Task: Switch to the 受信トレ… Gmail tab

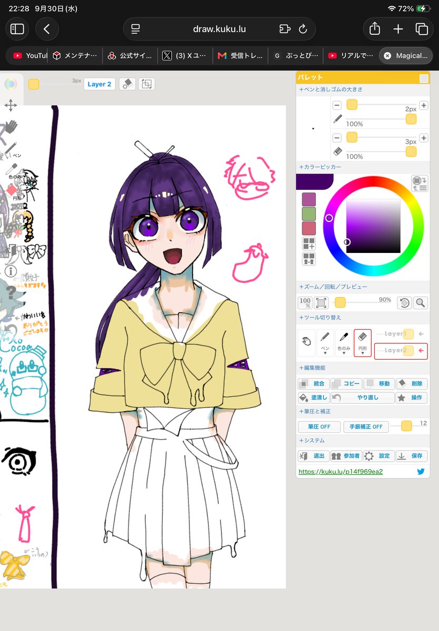Action: [x=240, y=55]
